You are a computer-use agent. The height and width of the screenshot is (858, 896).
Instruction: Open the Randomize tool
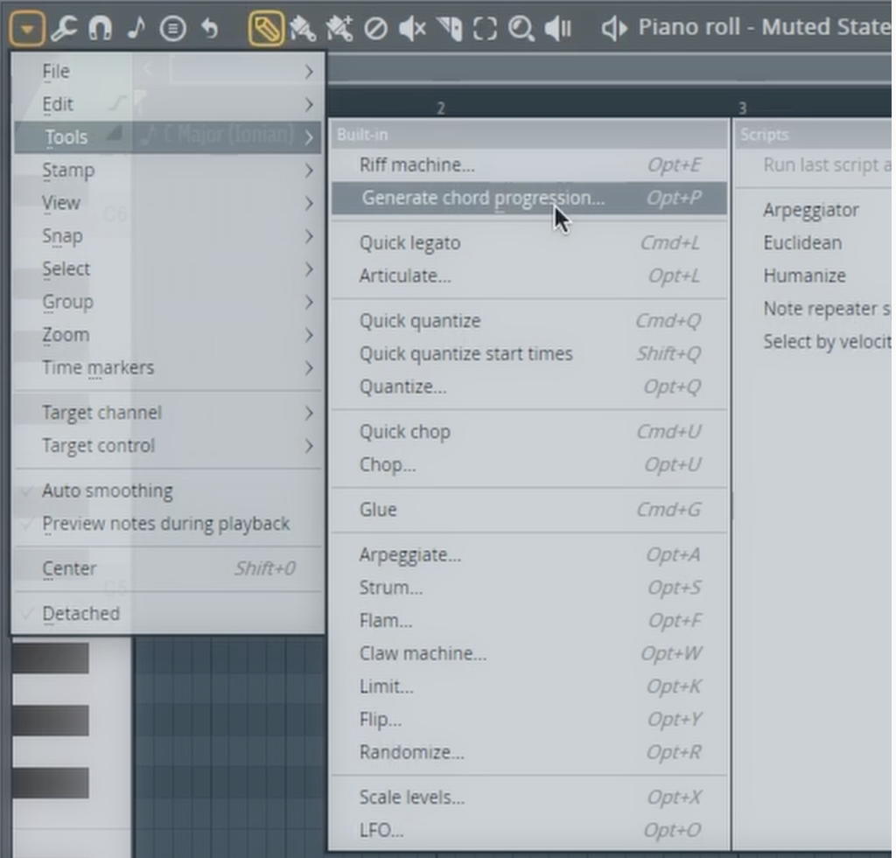[x=529, y=753]
